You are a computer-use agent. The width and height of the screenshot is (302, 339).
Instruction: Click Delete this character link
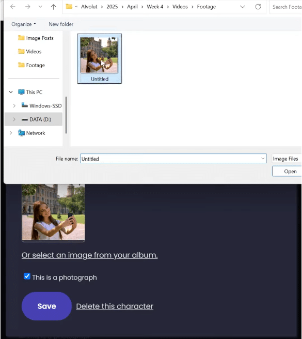115,306
